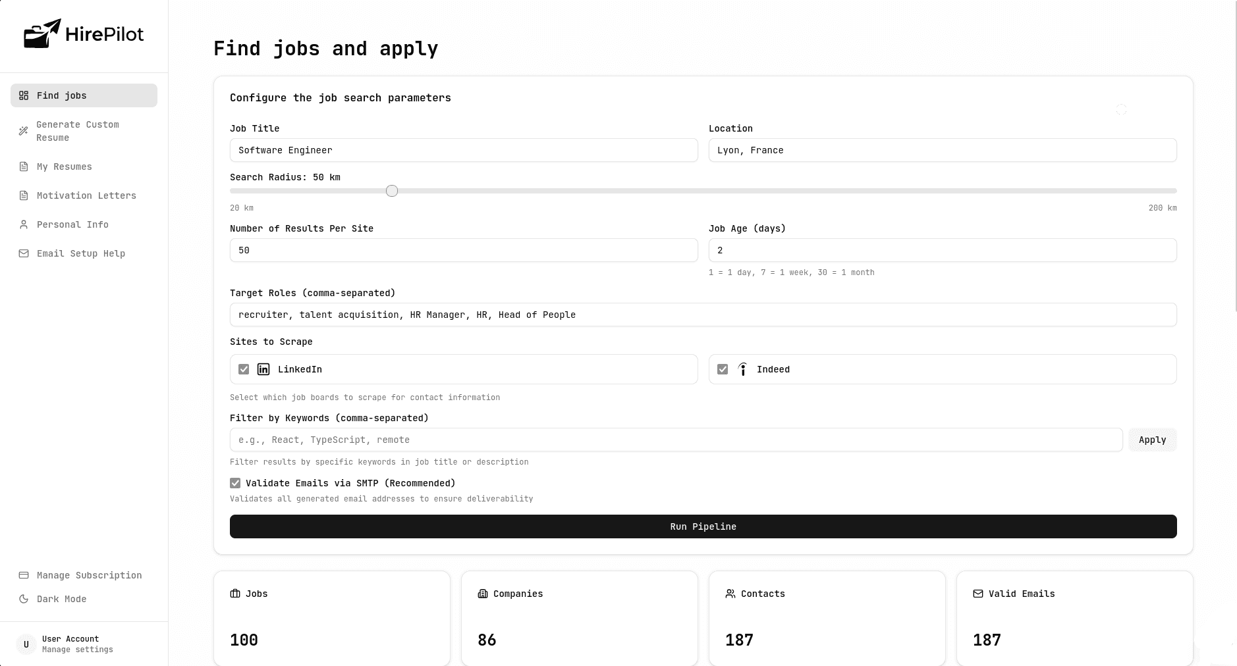Click the Jobs briefcase icon
Image resolution: width=1237 pixels, height=666 pixels.
234,593
